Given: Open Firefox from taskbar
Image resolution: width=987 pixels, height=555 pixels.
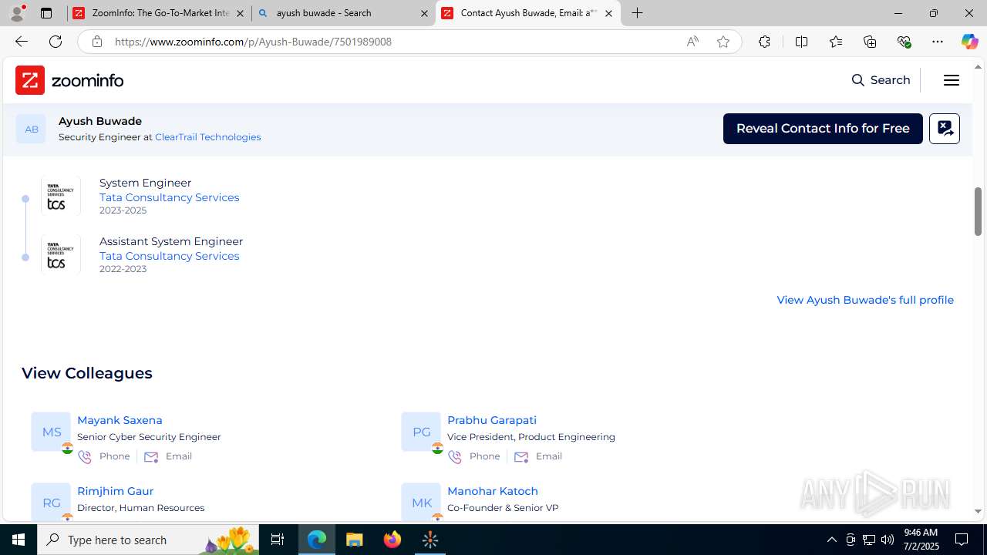Looking at the screenshot, I should [x=392, y=540].
